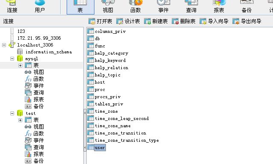Screen dimensions: 273x164
Task: Open the 用户 (User) toolbar button
Action: click(x=40, y=7)
